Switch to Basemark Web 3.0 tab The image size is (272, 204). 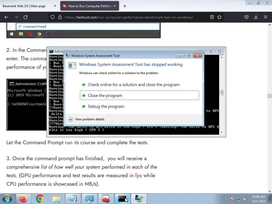pos(24,6)
